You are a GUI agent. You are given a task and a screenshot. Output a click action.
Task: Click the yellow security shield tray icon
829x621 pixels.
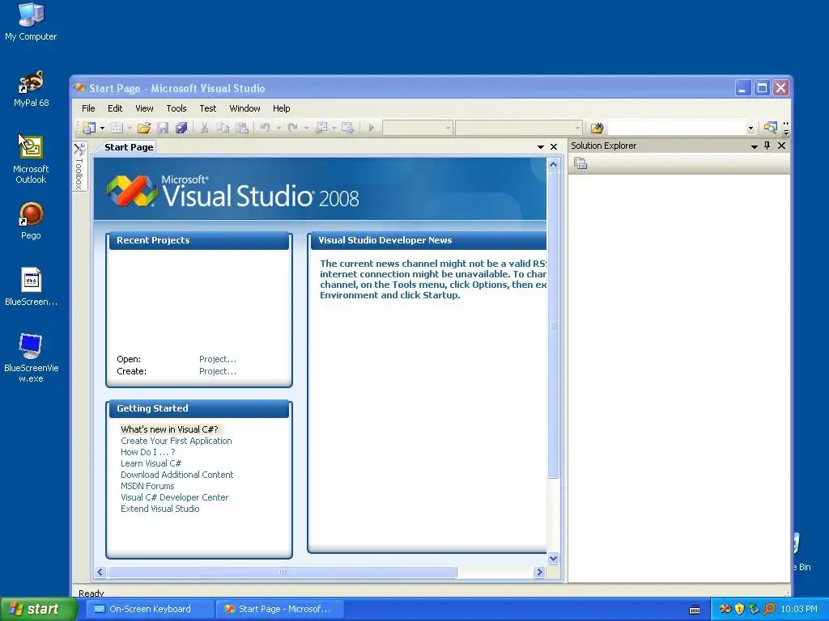[739, 609]
